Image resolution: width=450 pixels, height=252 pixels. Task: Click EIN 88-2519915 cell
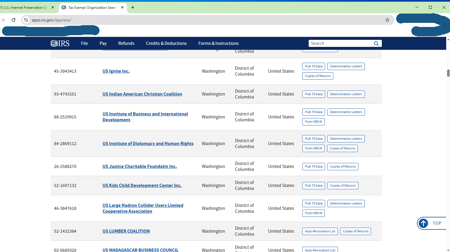[65, 117]
